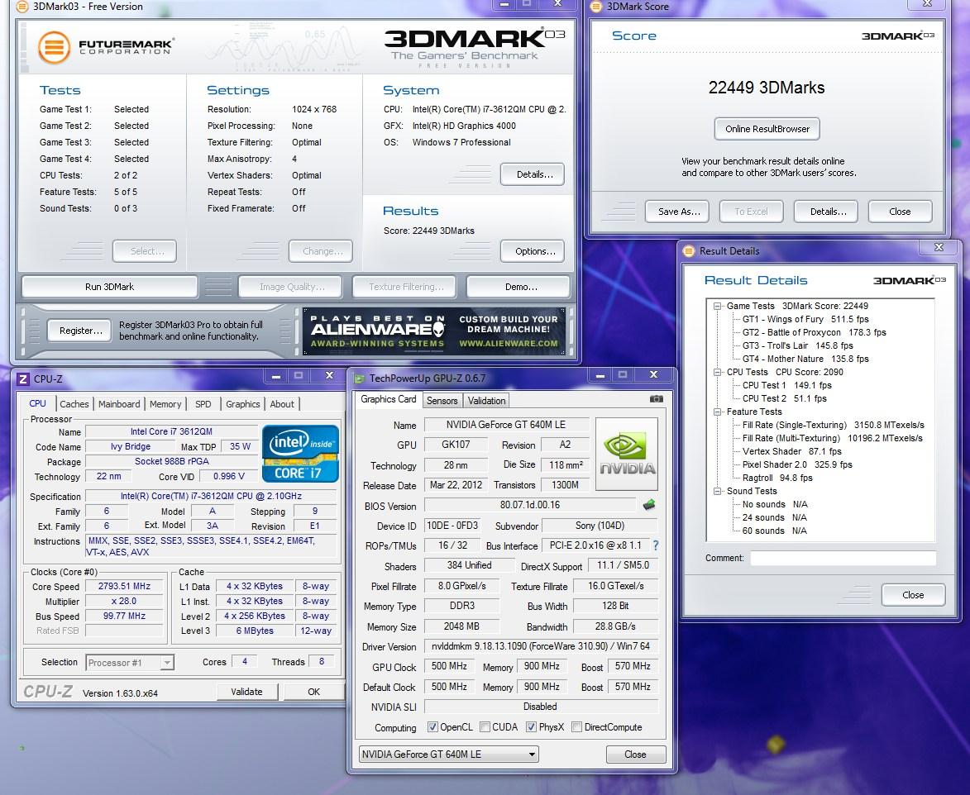Image resolution: width=970 pixels, height=795 pixels.
Task: Switch to the Graphics tab in CPU-Z
Action: [242, 403]
